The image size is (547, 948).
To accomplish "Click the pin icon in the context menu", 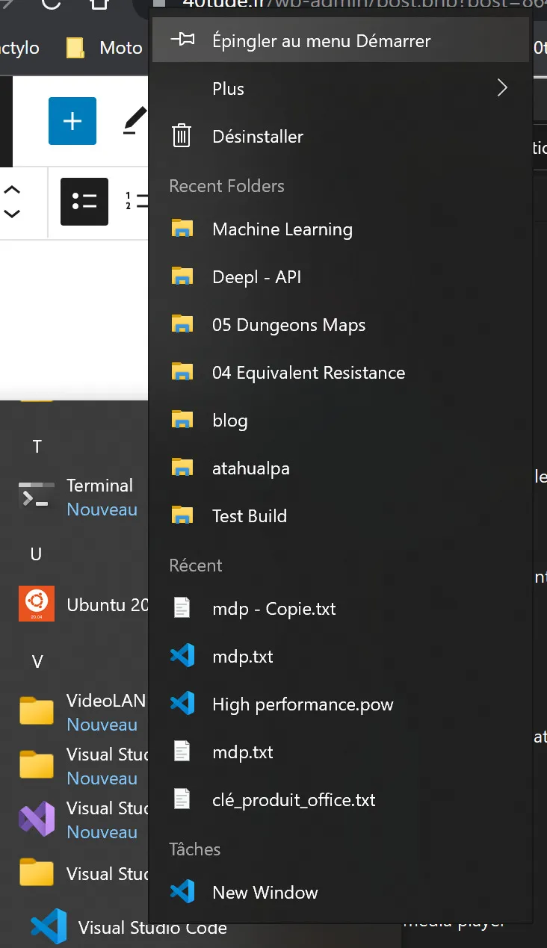I will (x=182, y=40).
